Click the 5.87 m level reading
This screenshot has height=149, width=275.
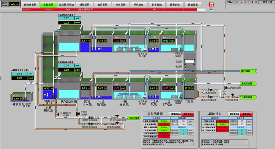[x=84, y=41]
